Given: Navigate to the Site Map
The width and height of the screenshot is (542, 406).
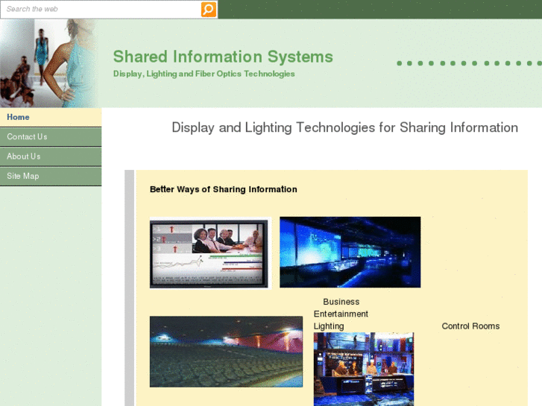Looking at the screenshot, I should point(51,177).
